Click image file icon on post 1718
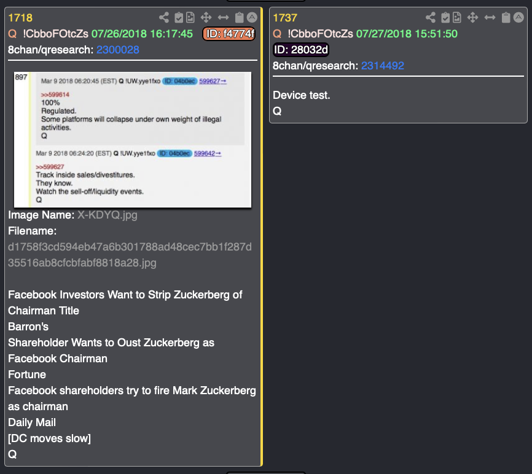This screenshot has width=532, height=474. [190, 18]
